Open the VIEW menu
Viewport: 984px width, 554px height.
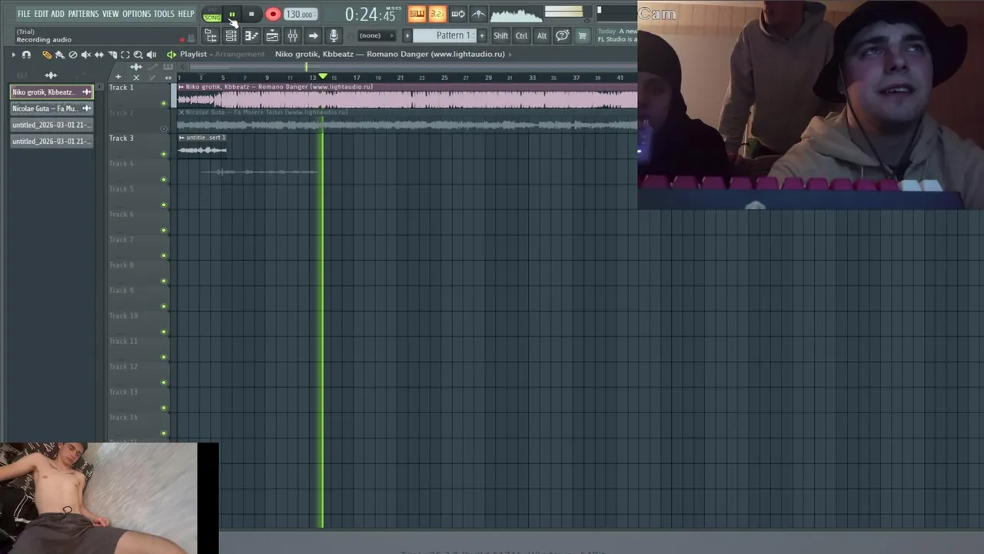click(111, 14)
